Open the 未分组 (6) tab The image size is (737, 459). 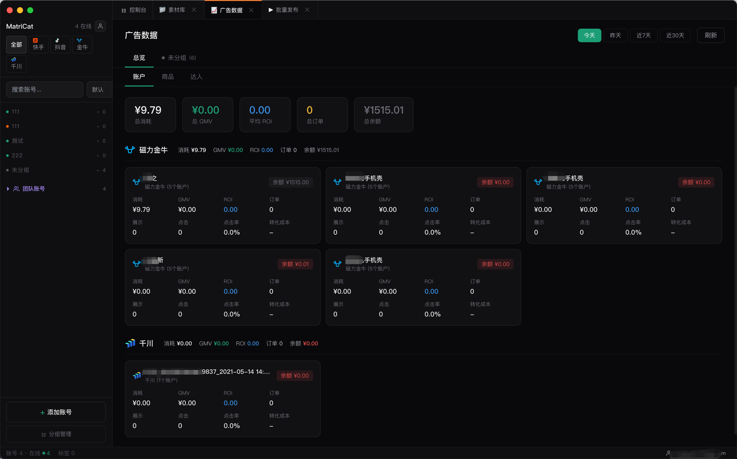pyautogui.click(x=179, y=58)
